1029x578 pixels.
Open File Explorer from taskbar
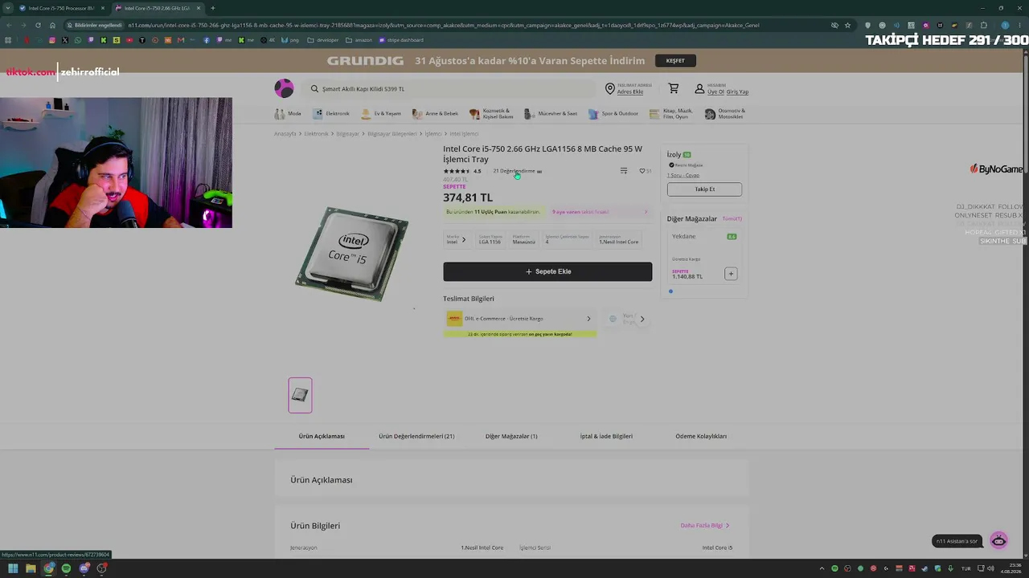pyautogui.click(x=31, y=568)
